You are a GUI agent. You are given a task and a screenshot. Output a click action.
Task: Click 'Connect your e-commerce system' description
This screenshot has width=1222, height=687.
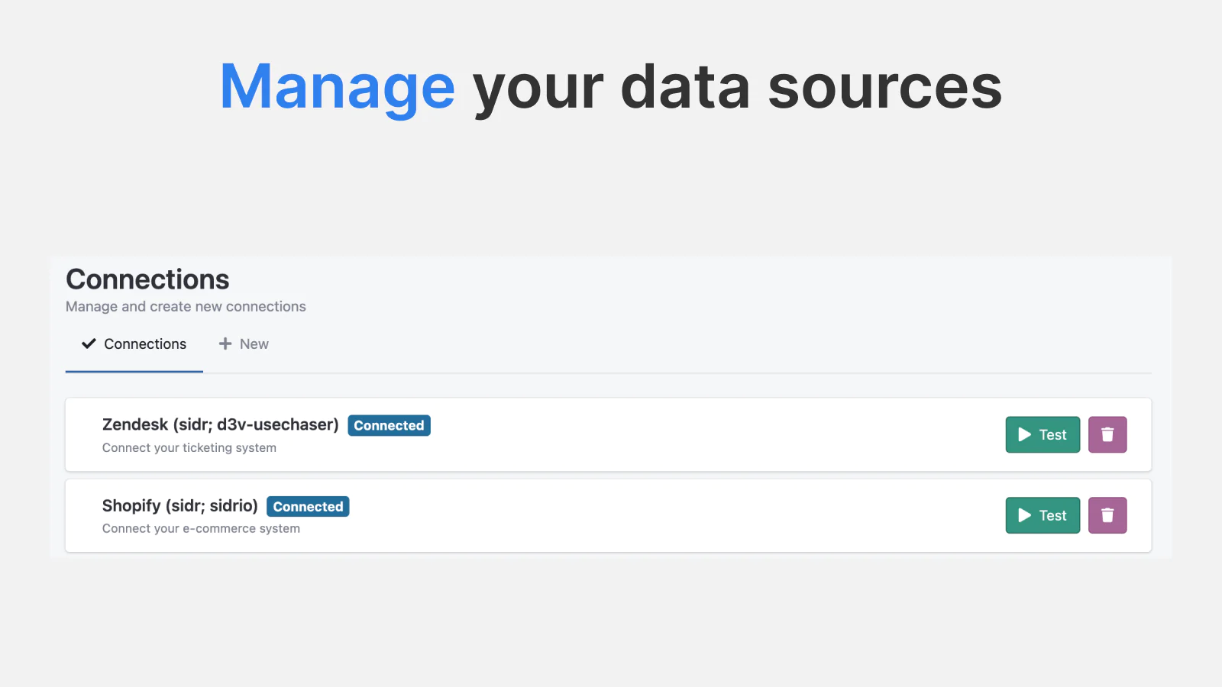click(x=201, y=528)
